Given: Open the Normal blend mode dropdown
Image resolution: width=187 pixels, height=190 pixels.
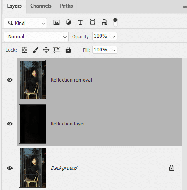Looking at the screenshot, I should point(36,37).
